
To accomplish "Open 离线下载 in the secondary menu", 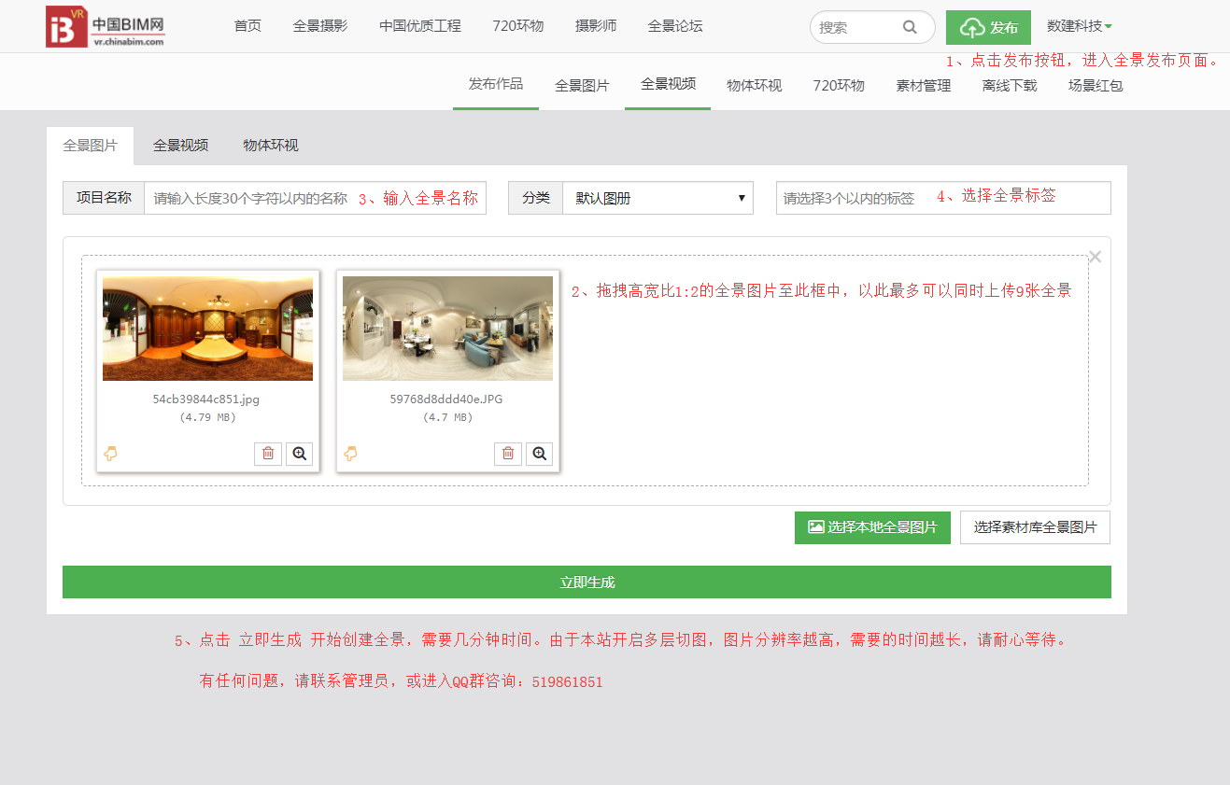I will 1010,85.
